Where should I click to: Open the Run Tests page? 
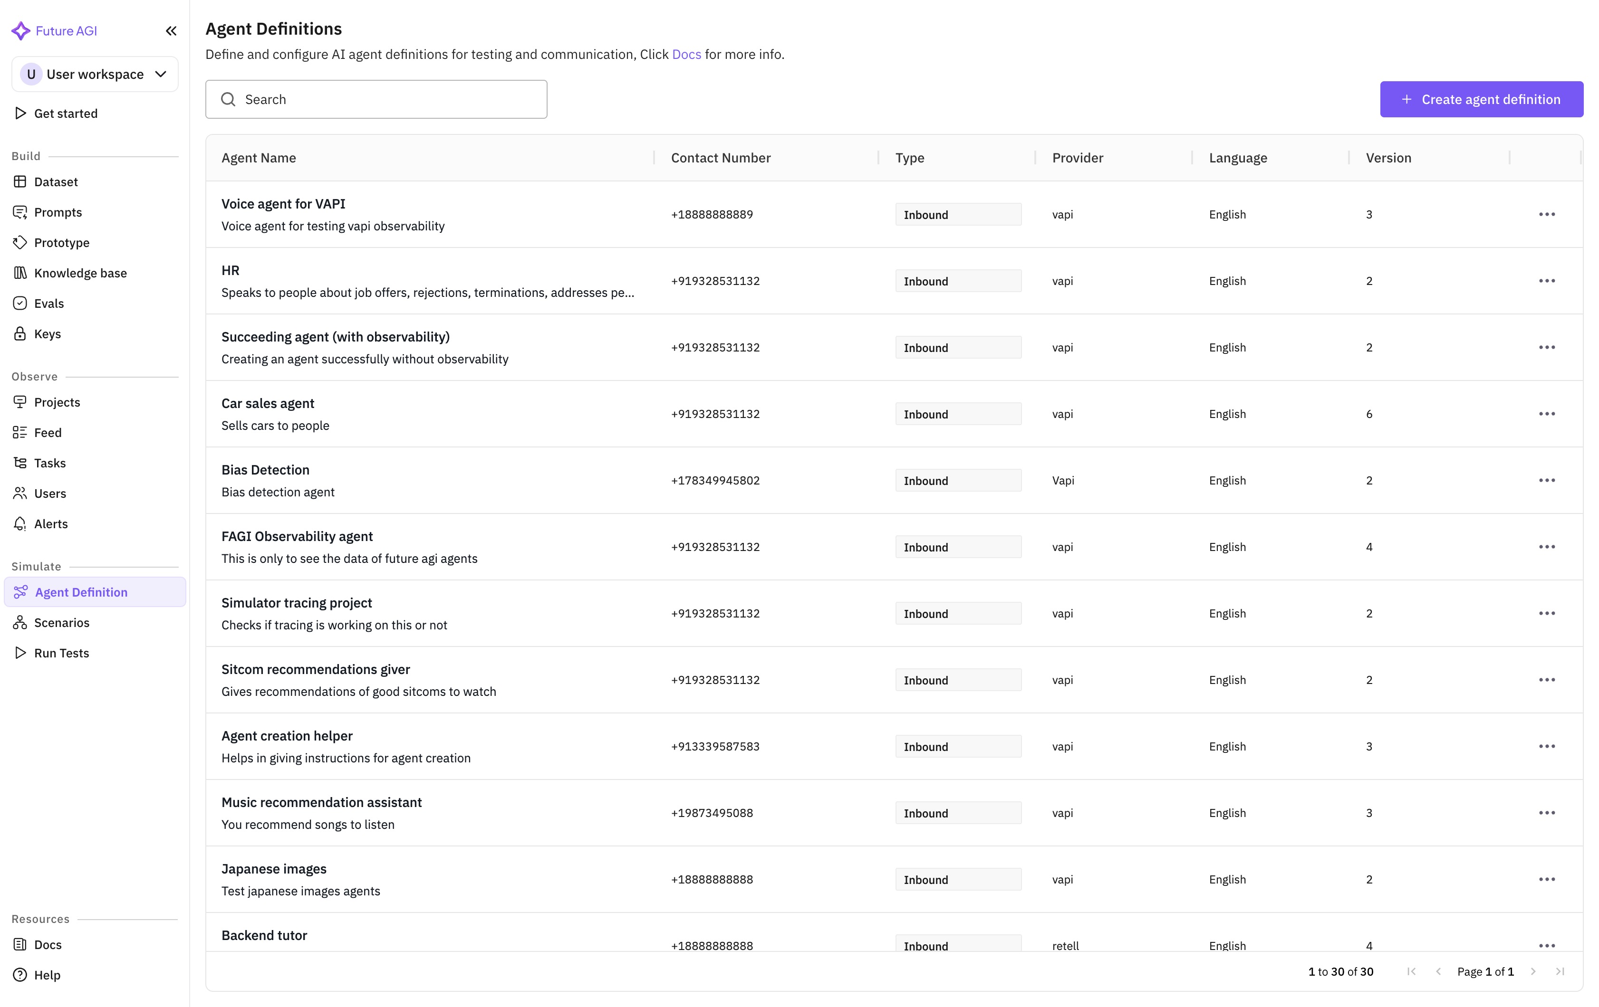60,653
